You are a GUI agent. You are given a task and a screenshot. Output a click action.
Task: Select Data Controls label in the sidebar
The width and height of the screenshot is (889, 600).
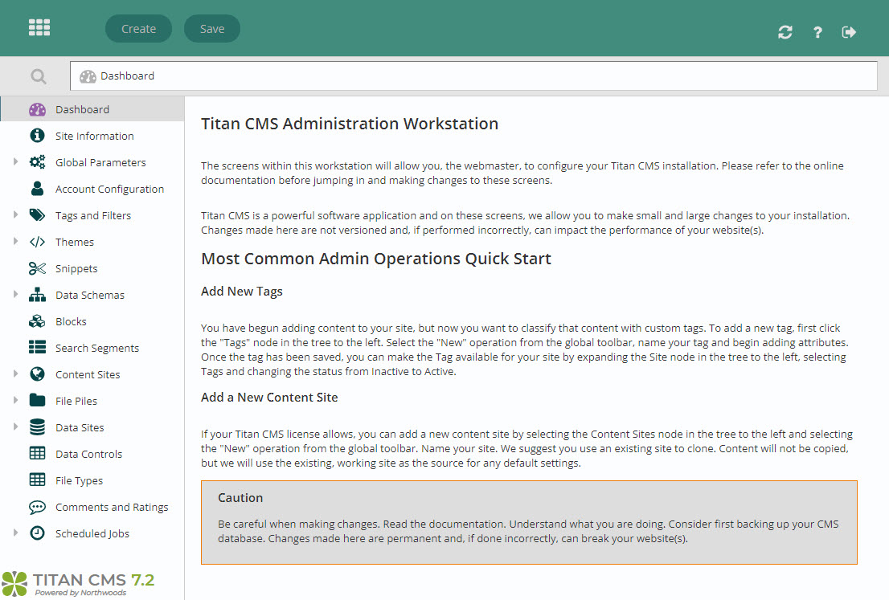click(88, 454)
